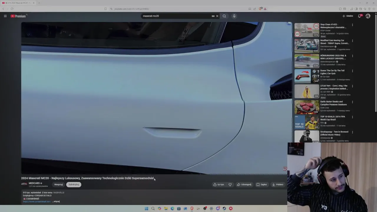Download the video via Pobierz
This screenshot has width=377, height=212.
278,185
